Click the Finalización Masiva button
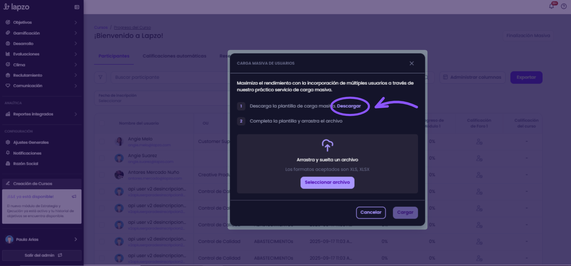The width and height of the screenshot is (571, 266). coord(528,36)
